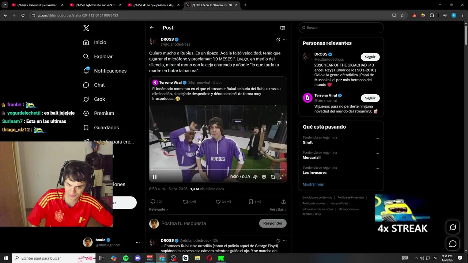Click the X logo in the sidebar
468x263 pixels.
(x=86, y=28)
